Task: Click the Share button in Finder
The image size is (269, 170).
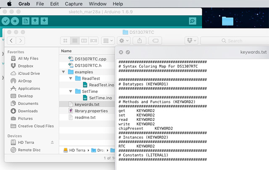Action: 140,41
